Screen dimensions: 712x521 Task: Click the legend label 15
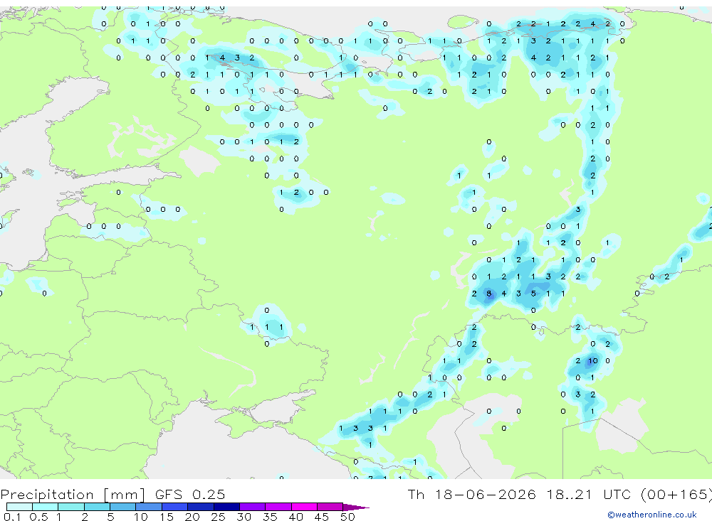[166, 517]
